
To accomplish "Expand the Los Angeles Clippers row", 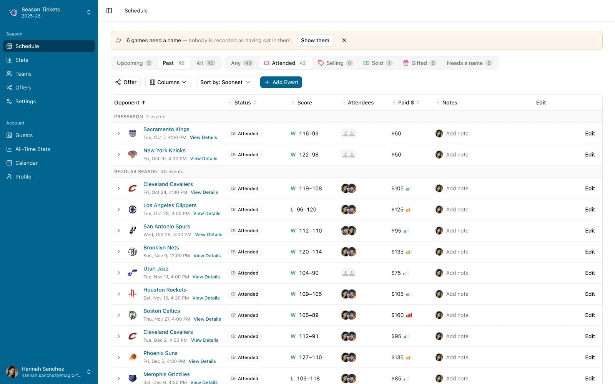I will click(x=119, y=210).
